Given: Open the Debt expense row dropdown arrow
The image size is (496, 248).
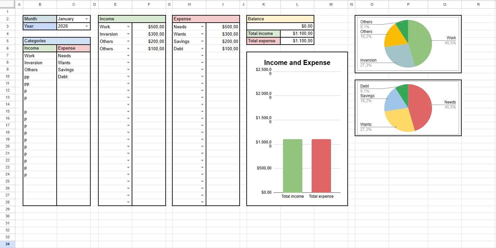Looking at the screenshot, I should pyautogui.click(x=202, y=49).
